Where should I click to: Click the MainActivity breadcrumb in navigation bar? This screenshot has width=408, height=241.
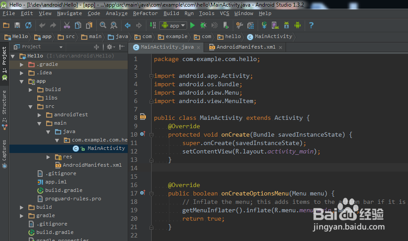coord(270,37)
